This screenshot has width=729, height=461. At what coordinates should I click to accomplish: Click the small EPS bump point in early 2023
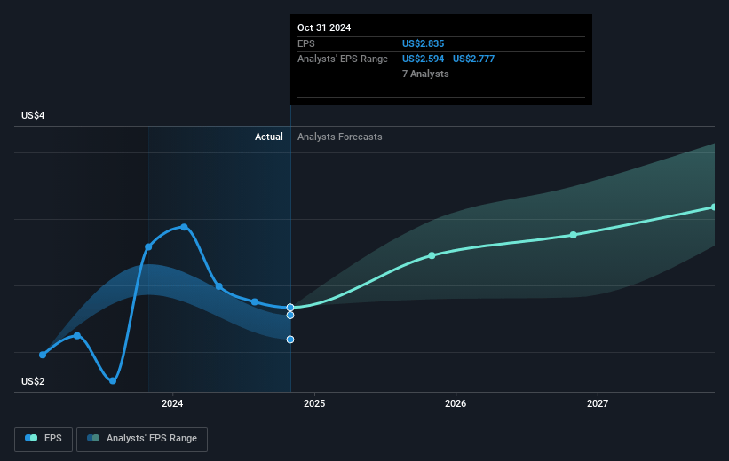pos(77,336)
